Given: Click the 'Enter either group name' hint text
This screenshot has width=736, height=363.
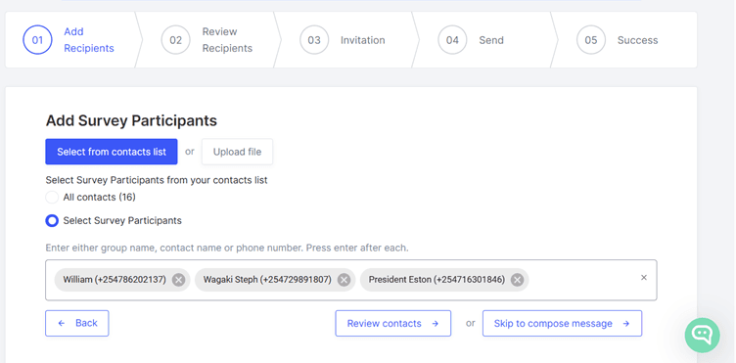Looking at the screenshot, I should click(227, 248).
